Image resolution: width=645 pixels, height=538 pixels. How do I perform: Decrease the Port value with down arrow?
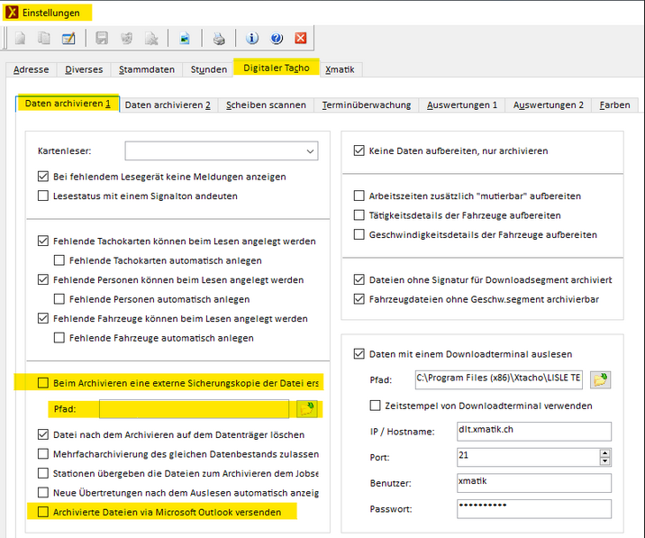click(604, 461)
